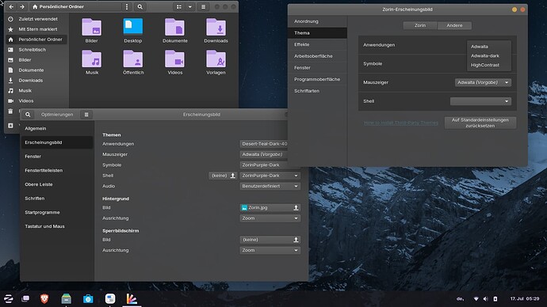Launch Brave browser from the taskbar
The image size is (547, 307).
click(44, 298)
